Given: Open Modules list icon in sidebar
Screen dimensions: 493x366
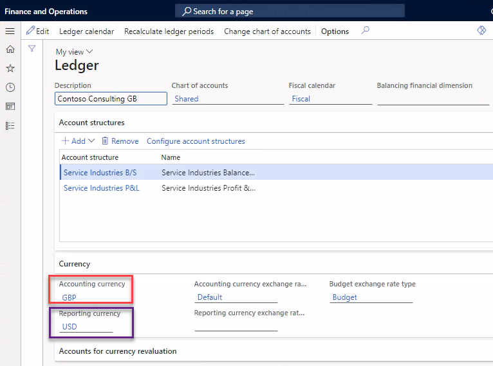Looking at the screenshot, I should [10, 126].
